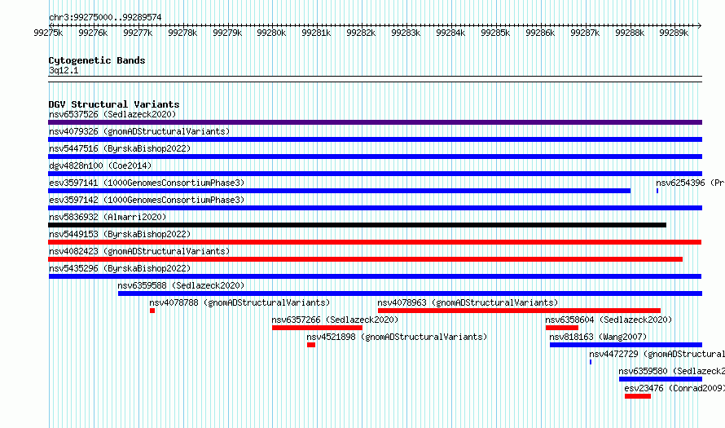Select the blue bar of variant esv3597141
This screenshot has width=725, height=428.
pyautogui.click(x=340, y=191)
